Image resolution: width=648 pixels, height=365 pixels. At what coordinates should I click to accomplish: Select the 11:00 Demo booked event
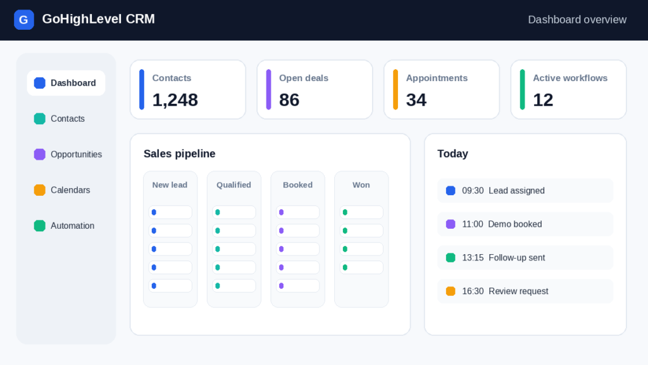pos(525,224)
